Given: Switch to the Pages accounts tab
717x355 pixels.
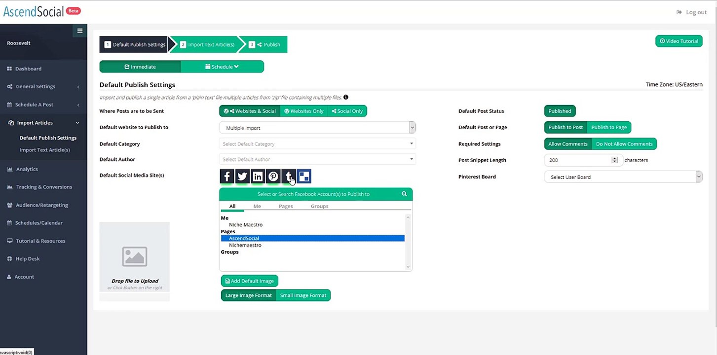Looking at the screenshot, I should pyautogui.click(x=286, y=206).
